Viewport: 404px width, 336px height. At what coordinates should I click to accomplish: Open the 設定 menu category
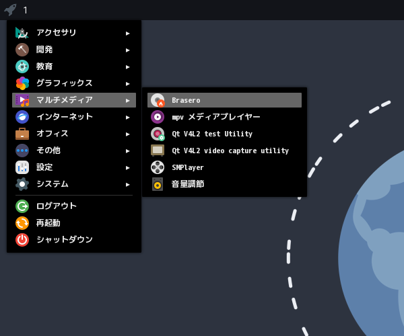(74, 167)
